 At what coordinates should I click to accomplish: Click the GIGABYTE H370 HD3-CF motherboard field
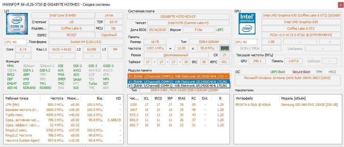[x=178, y=16]
